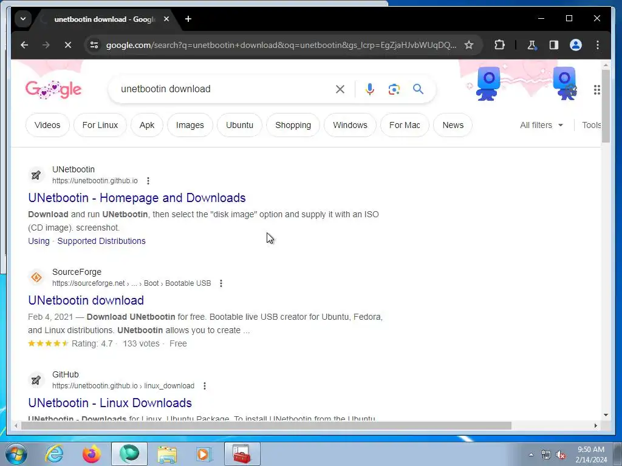Launch Firefox from the taskbar

click(x=92, y=454)
